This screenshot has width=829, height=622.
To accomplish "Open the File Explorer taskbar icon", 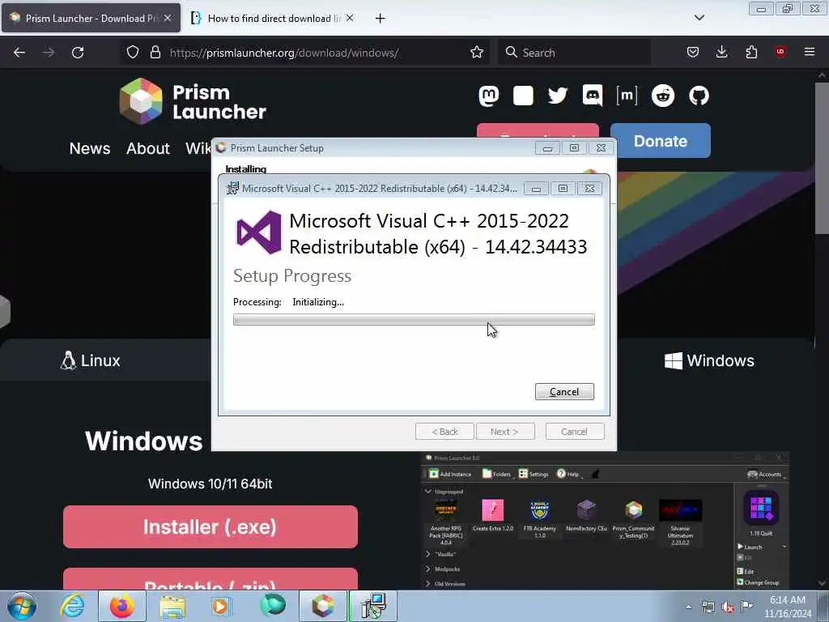I will [x=172, y=606].
